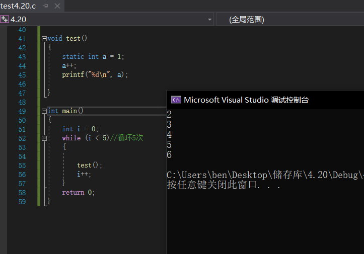Click the 'i++;' statement
Image resolution: width=364 pixels, height=254 pixels.
(x=84, y=174)
